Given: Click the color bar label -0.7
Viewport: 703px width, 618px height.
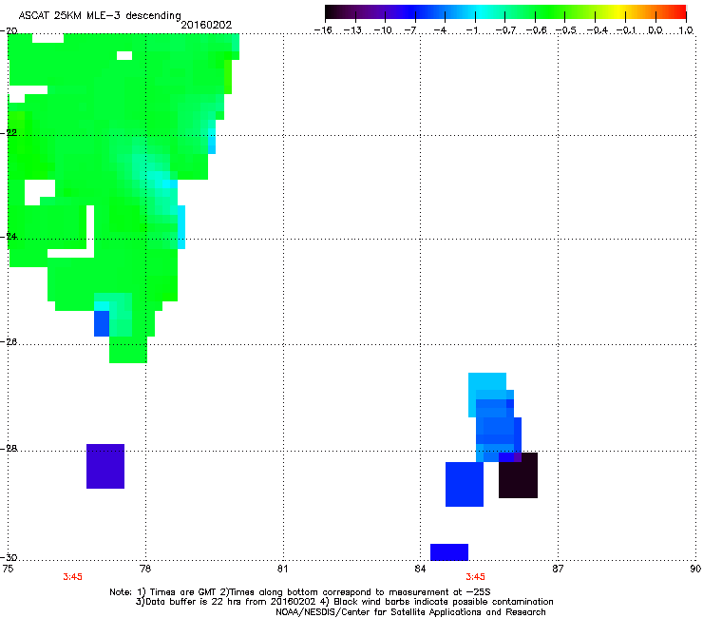Looking at the screenshot, I should pos(505,30).
